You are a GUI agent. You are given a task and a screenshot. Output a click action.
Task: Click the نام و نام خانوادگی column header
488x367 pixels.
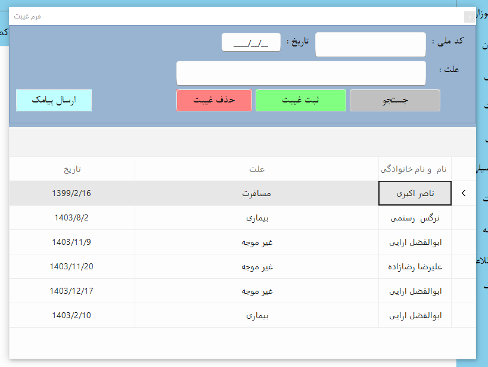(x=415, y=169)
